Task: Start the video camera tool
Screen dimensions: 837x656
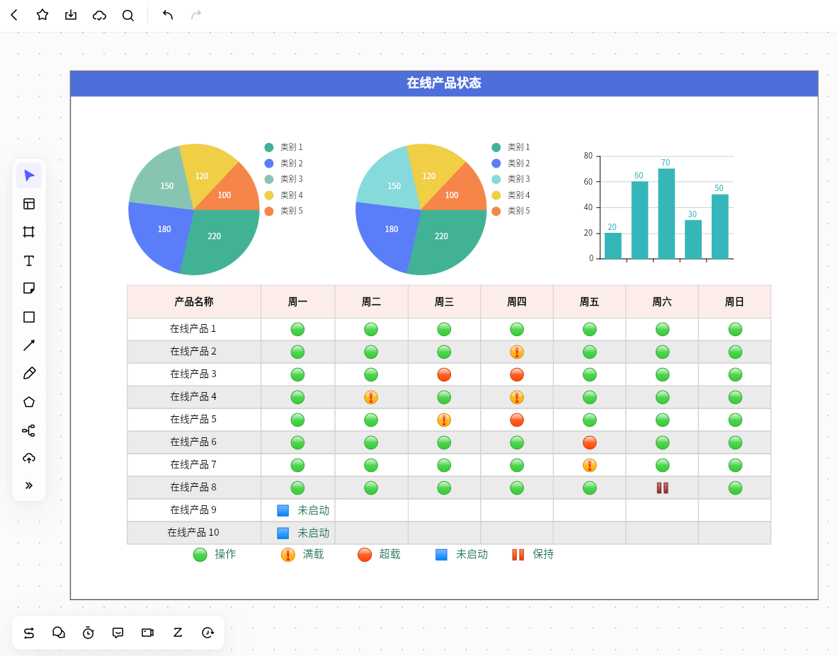Action: point(148,633)
